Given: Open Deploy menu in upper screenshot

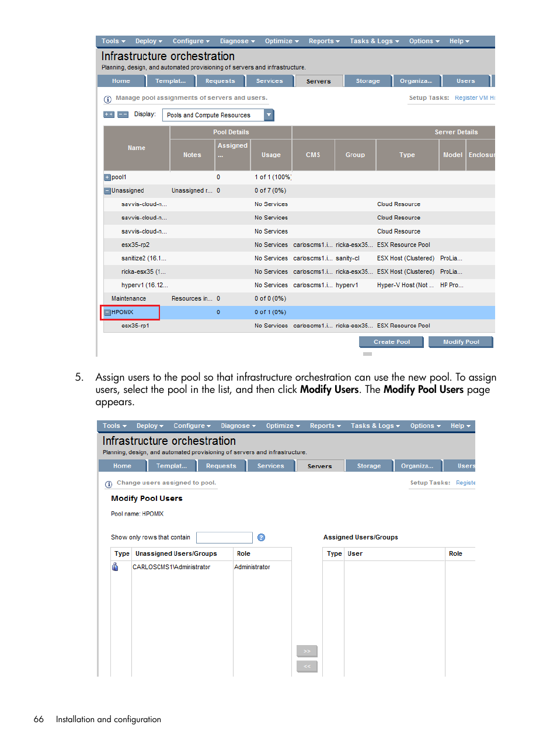Looking at the screenshot, I should click(x=149, y=41).
